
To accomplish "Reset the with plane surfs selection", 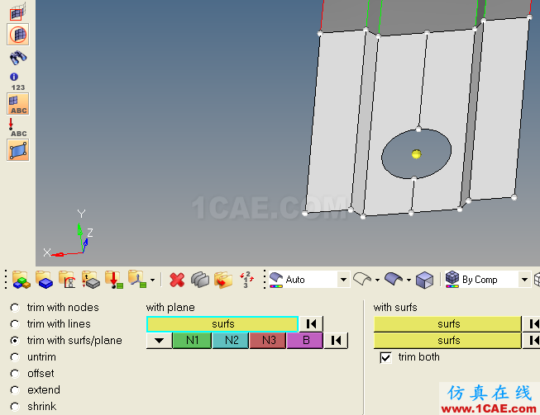I will pyautogui.click(x=311, y=324).
